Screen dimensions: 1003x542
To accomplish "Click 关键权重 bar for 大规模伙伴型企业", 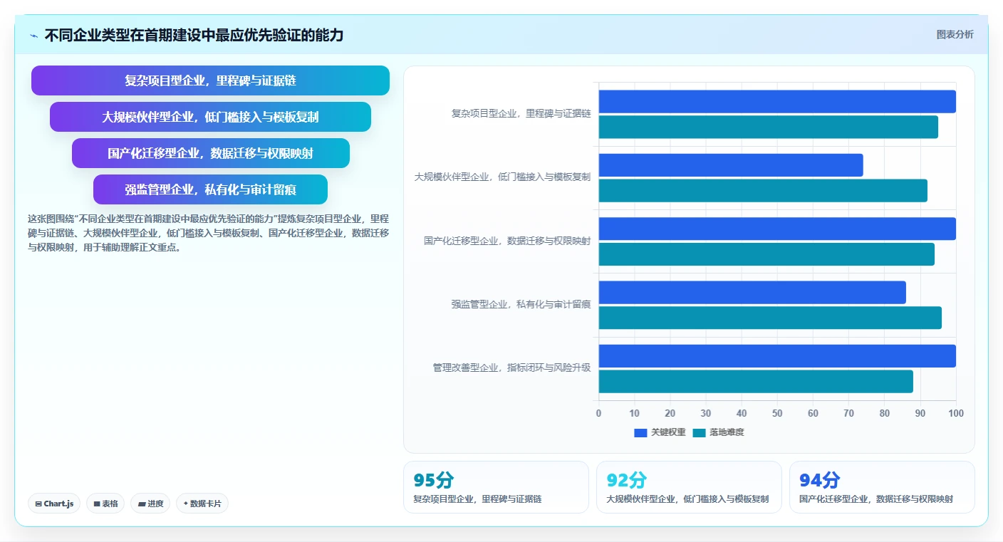I will coord(731,165).
